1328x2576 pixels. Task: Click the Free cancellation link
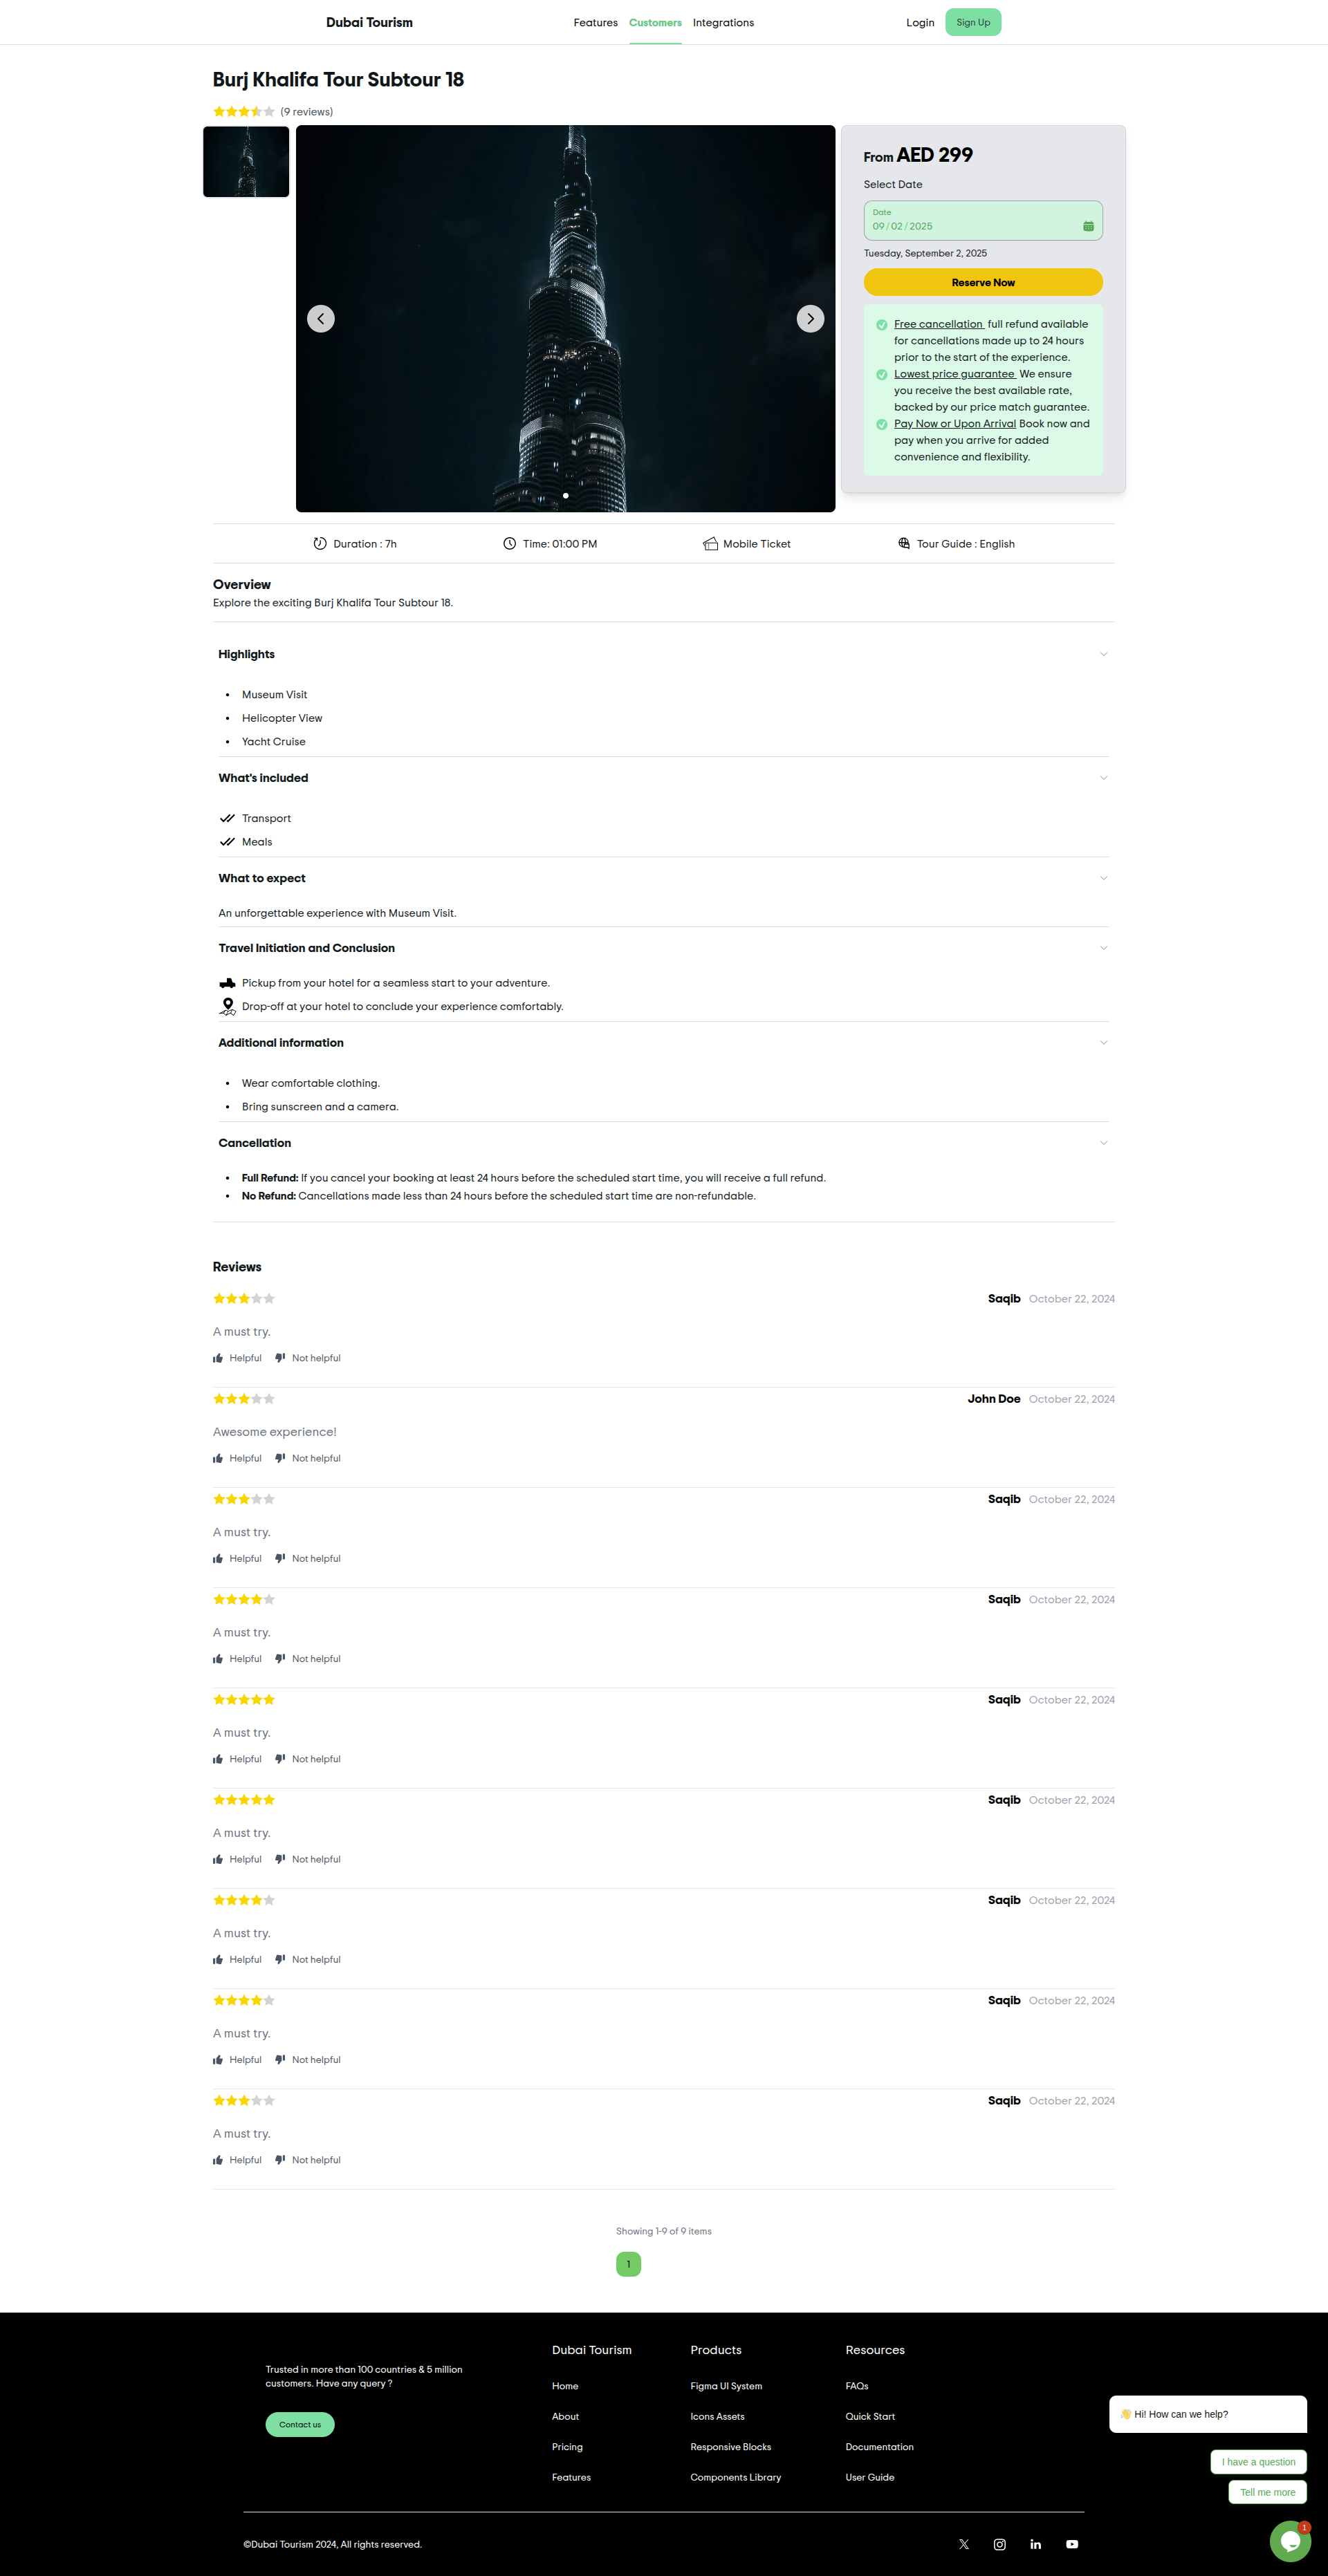[939, 324]
